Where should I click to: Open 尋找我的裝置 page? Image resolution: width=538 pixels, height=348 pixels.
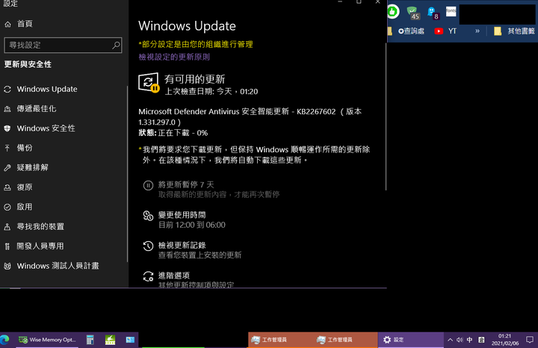(x=40, y=226)
